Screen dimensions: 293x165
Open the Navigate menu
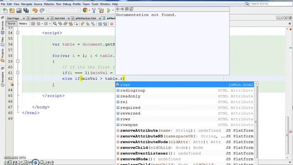27,4
